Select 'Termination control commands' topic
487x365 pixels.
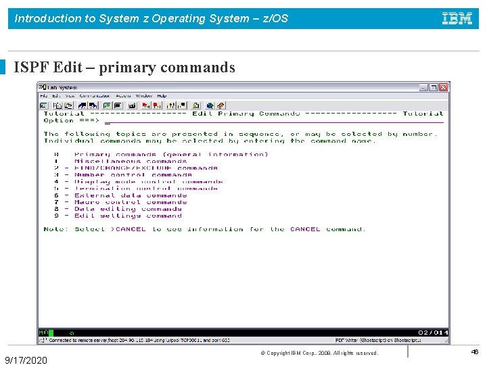point(146,189)
